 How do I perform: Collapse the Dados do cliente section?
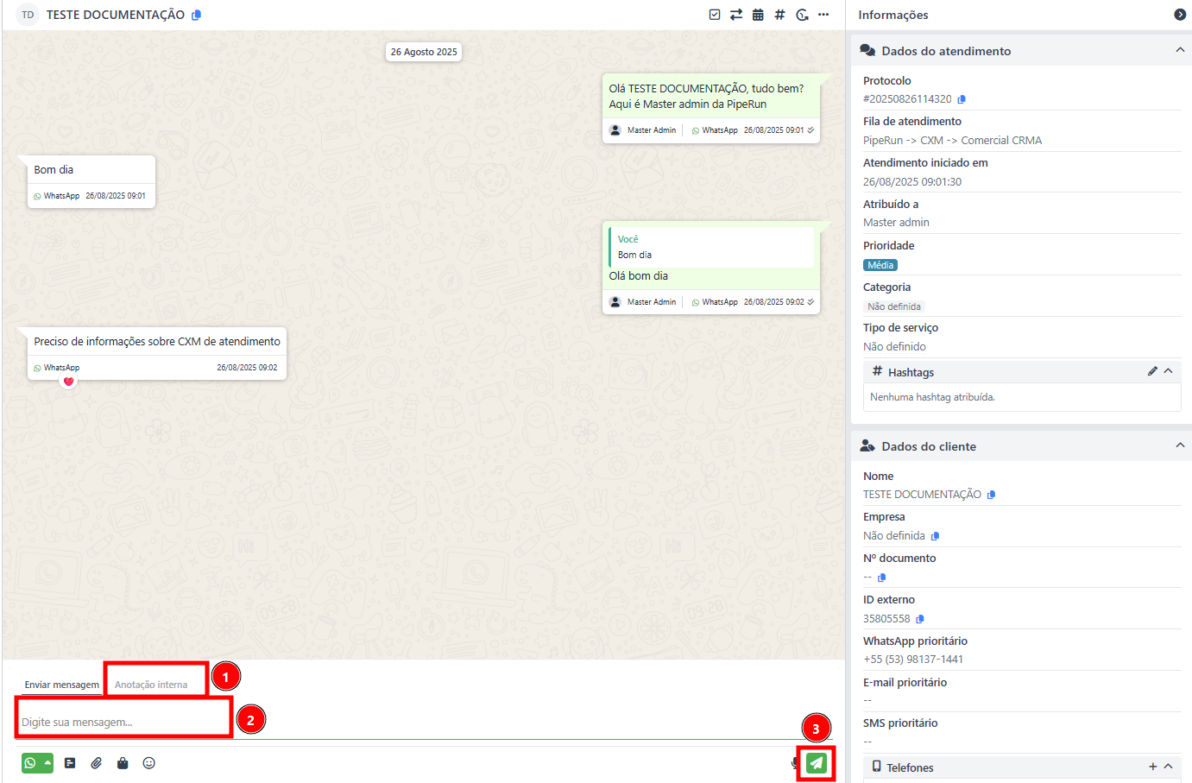pyautogui.click(x=1180, y=445)
